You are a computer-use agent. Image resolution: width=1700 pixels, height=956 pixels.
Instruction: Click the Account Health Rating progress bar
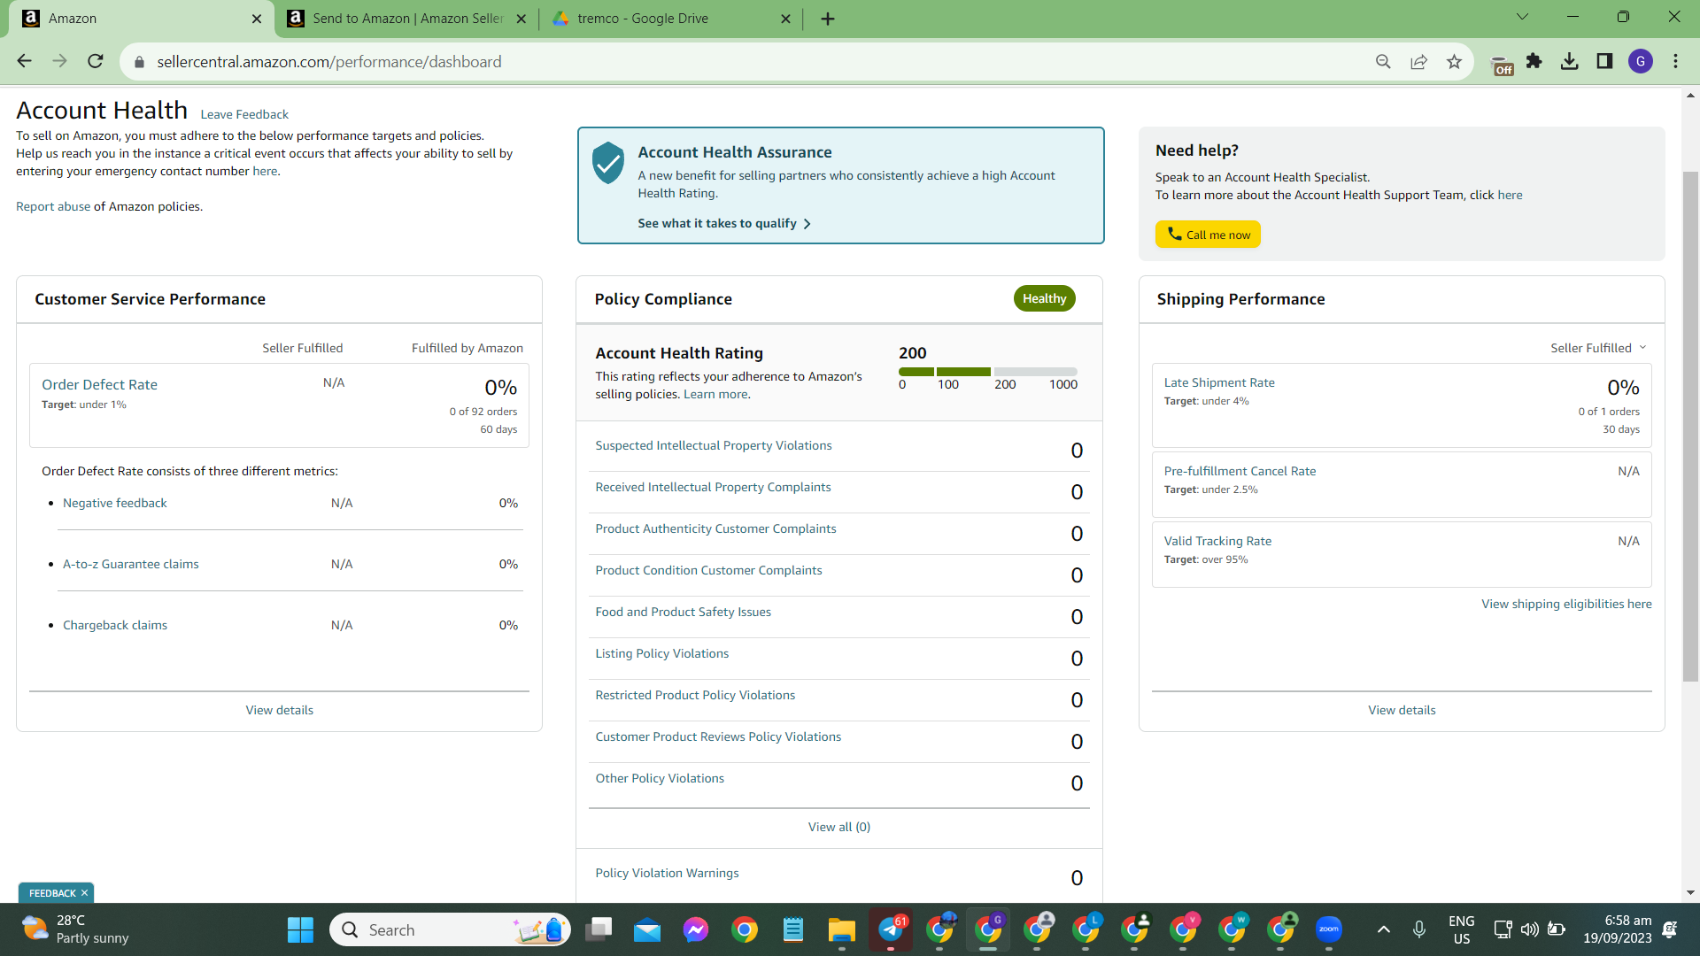tap(988, 372)
